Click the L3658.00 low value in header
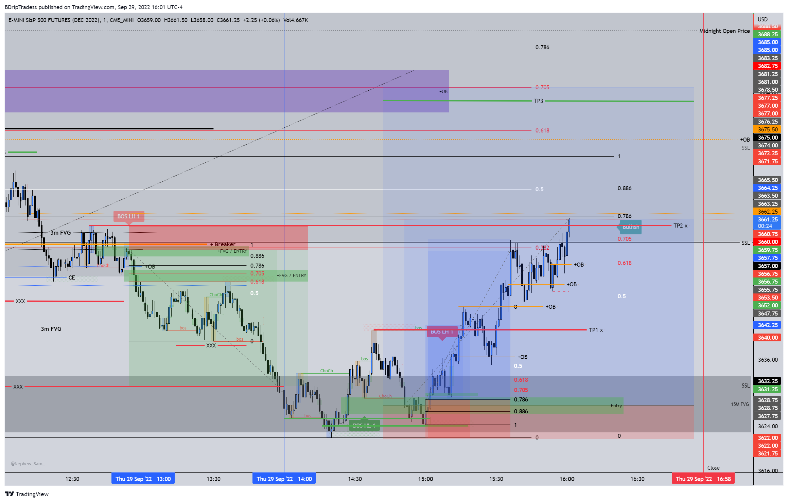This screenshot has width=788, height=502. 202,20
